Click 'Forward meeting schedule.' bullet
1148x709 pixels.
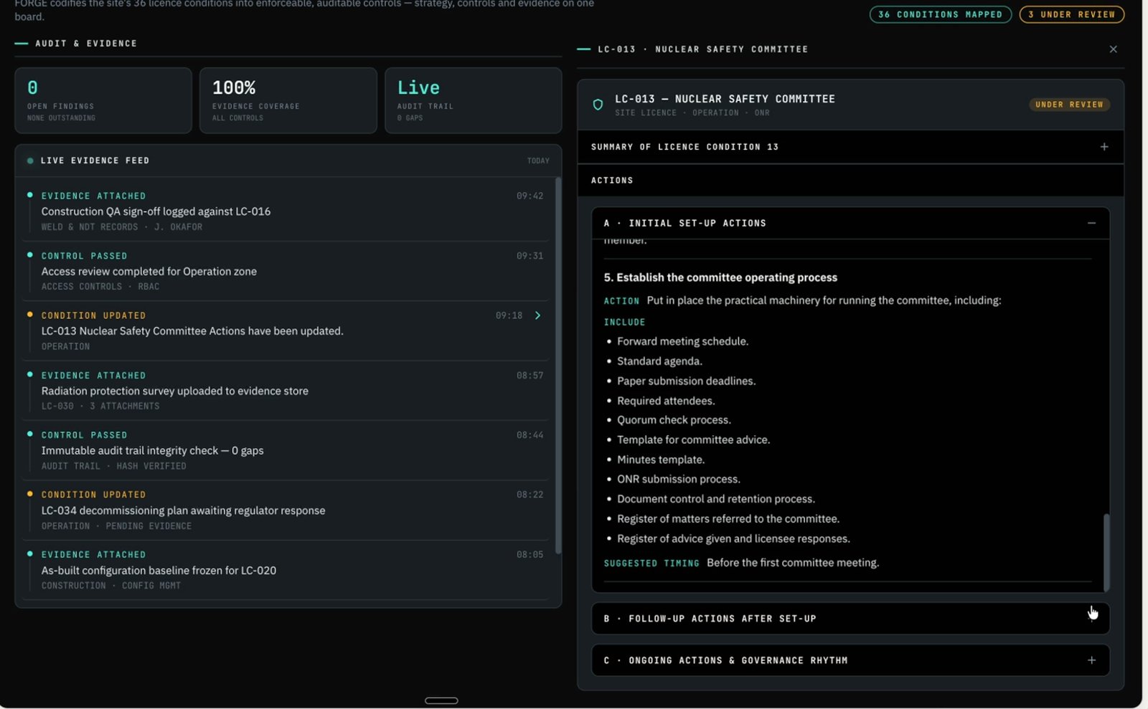(682, 341)
